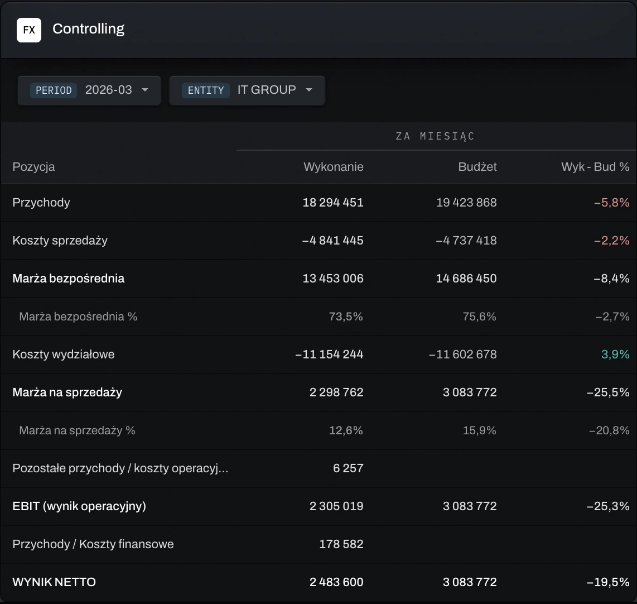Click the Przychody / Koszty finansowe row
The image size is (637, 604).
point(318,544)
